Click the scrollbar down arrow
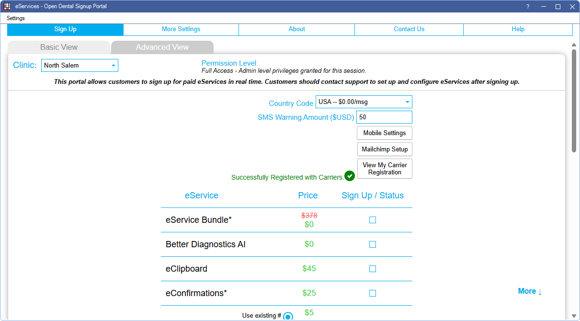580x321 pixels. (574, 316)
